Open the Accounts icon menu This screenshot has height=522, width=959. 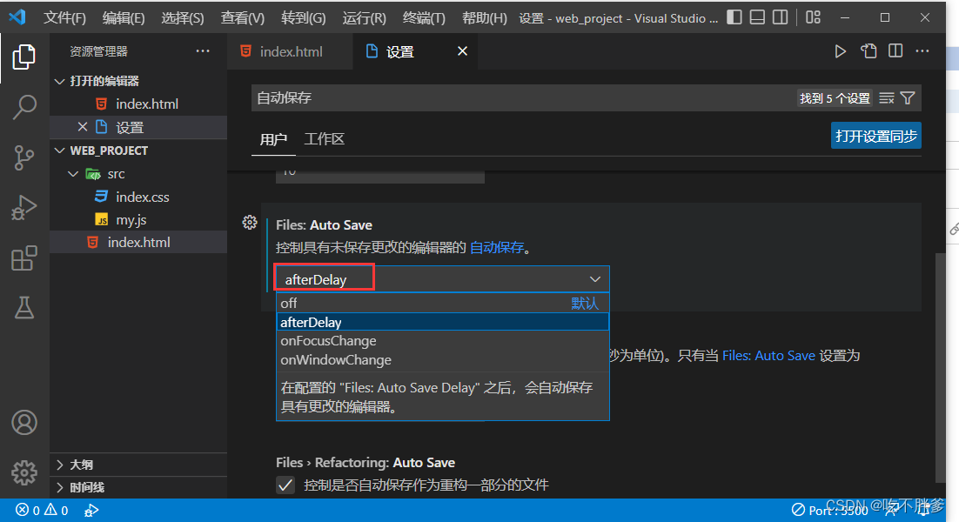coord(23,423)
